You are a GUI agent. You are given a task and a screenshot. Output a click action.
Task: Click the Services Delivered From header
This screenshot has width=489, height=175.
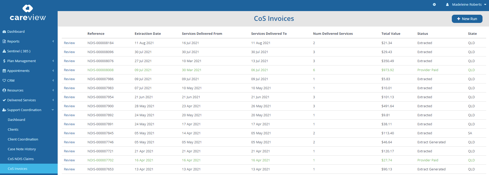(x=202, y=34)
